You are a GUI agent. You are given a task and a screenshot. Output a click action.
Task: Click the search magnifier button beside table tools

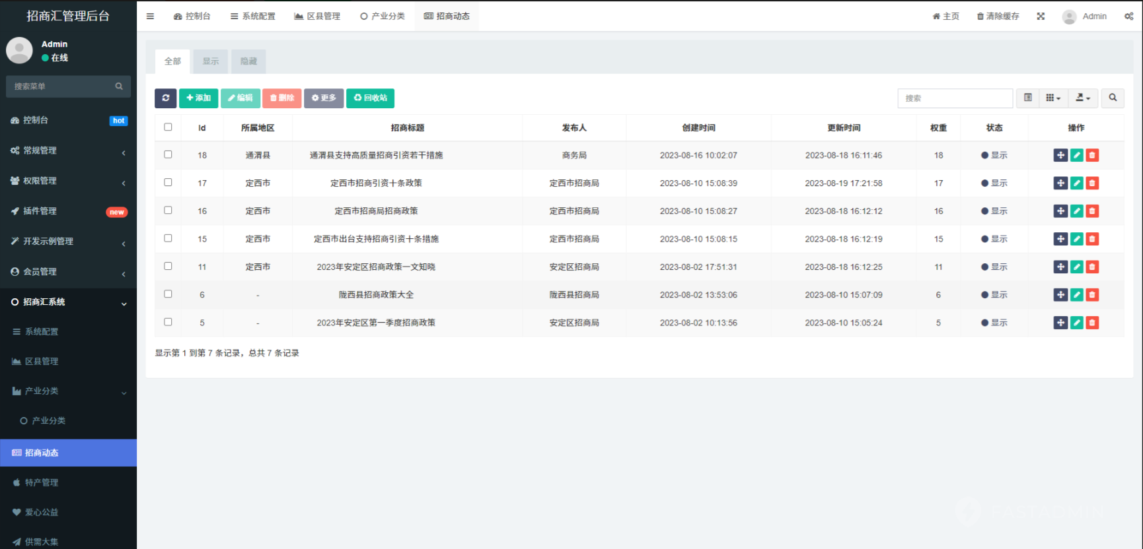(1113, 98)
